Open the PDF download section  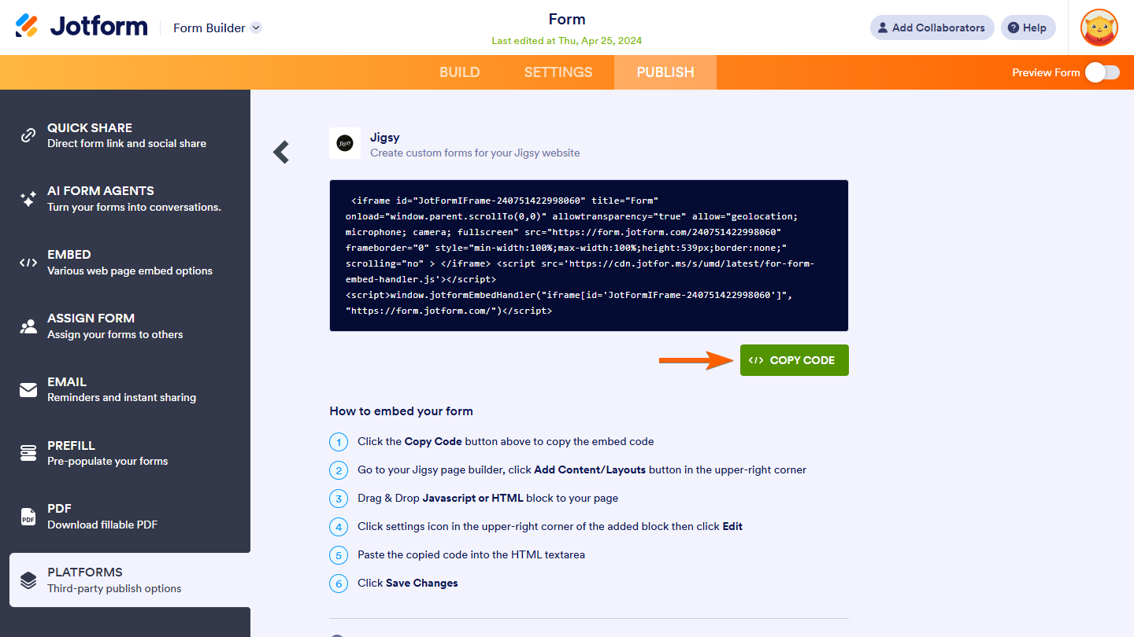[x=125, y=517]
